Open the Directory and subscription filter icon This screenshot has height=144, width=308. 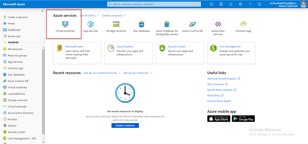point(221,4)
